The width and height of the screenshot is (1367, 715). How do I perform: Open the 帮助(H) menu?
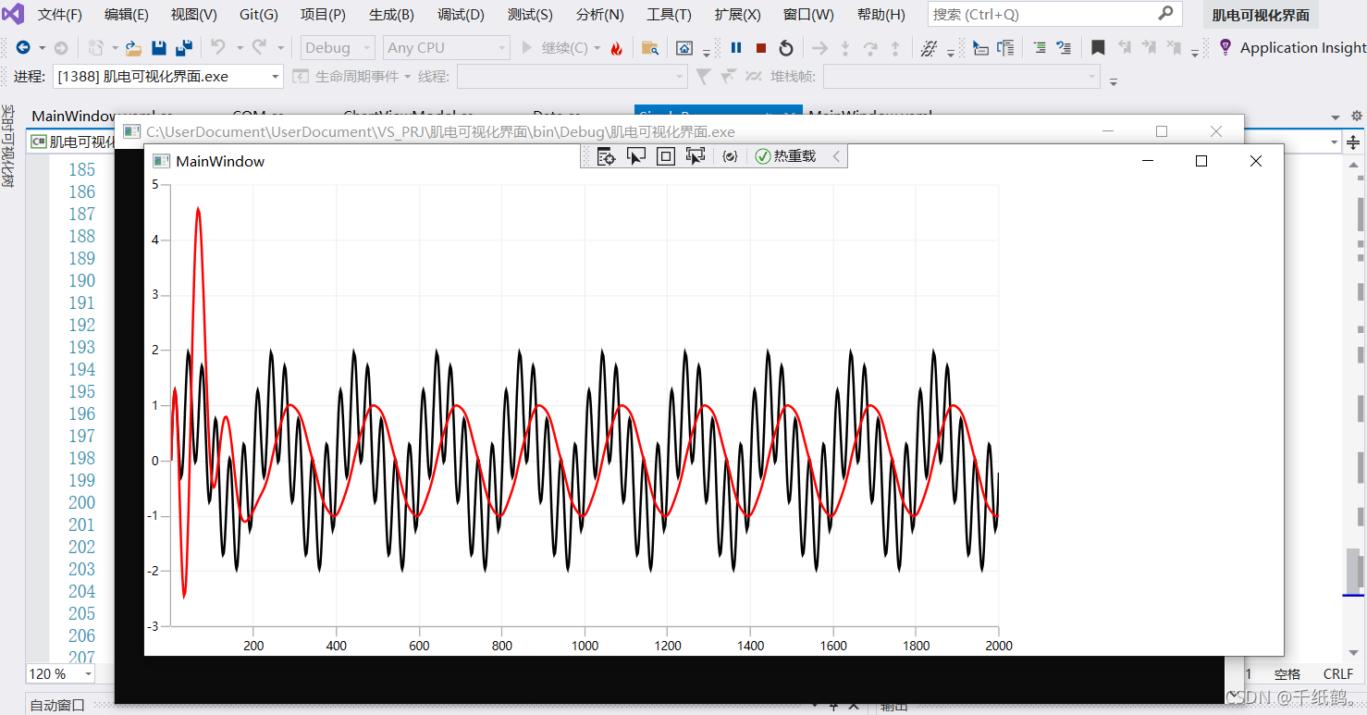(x=881, y=15)
